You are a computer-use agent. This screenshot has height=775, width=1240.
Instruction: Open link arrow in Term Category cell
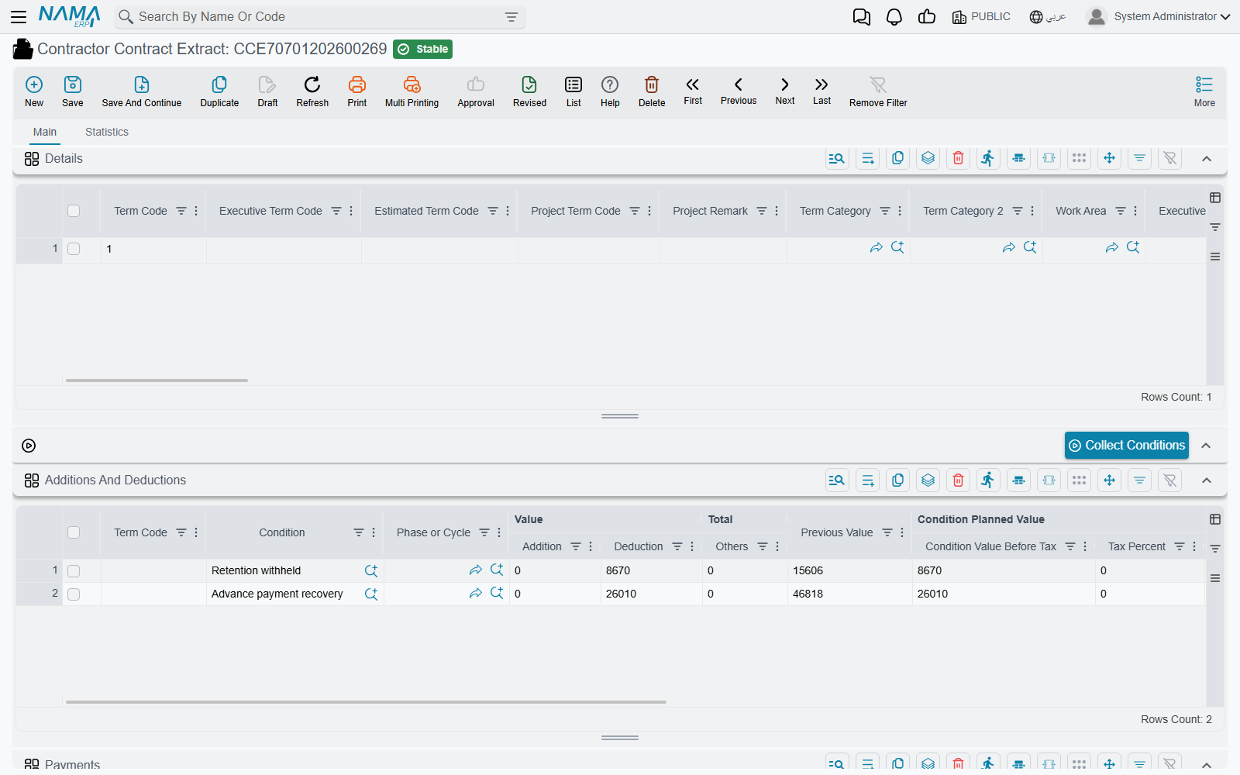coord(876,248)
